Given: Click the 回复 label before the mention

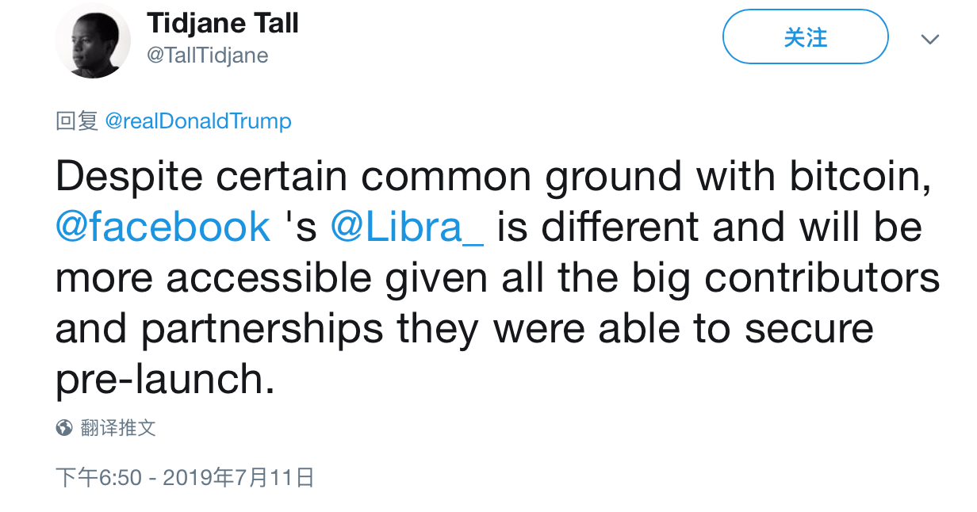Looking at the screenshot, I should pos(76,121).
